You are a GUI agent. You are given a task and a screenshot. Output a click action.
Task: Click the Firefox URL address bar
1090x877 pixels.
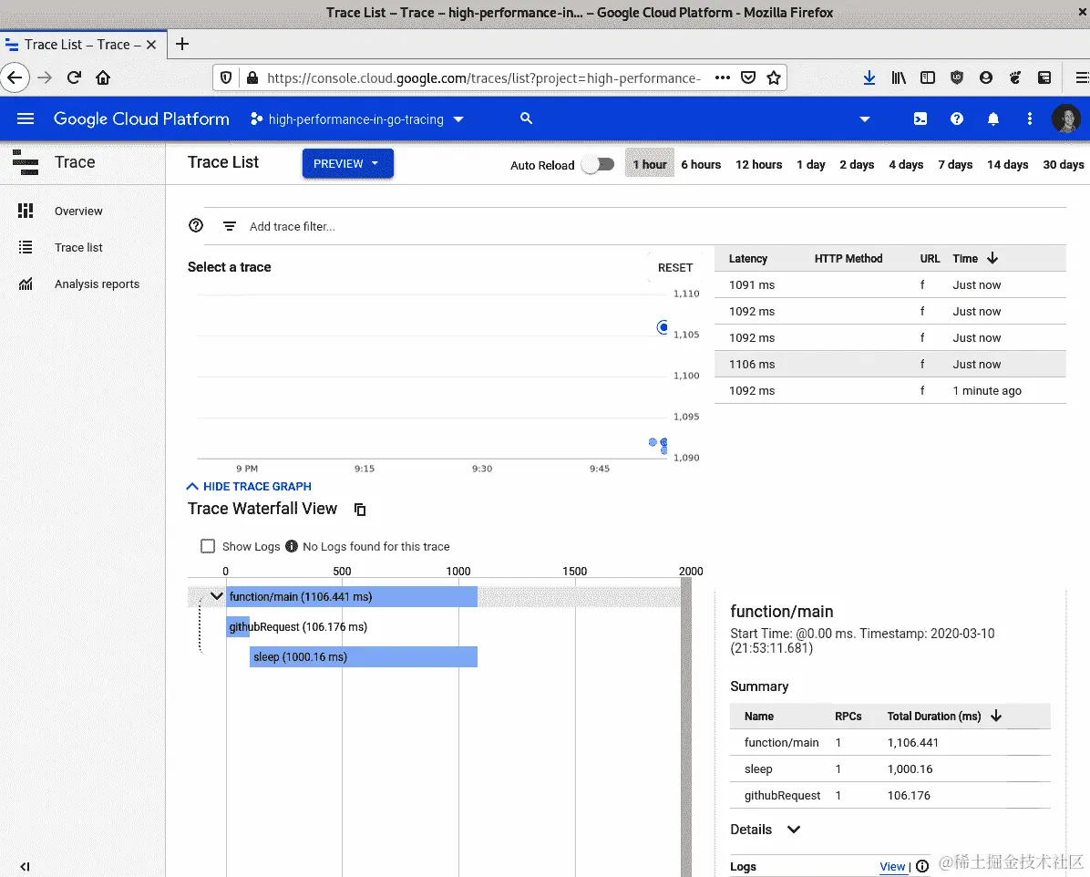(x=482, y=77)
